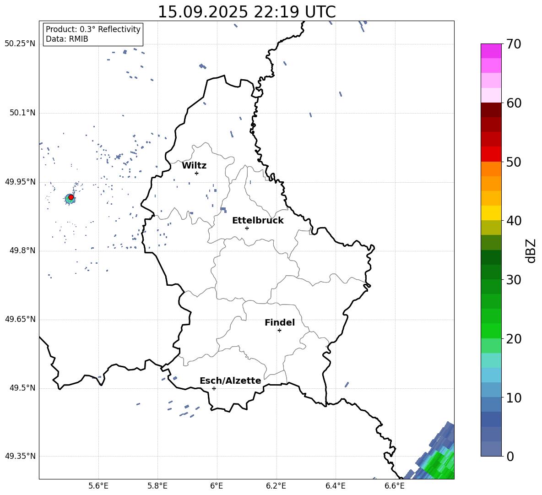Click the Findel city label

(280, 322)
